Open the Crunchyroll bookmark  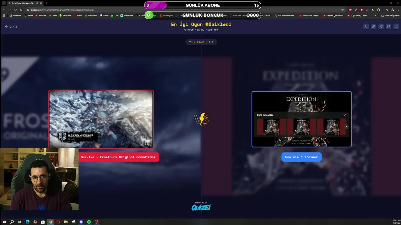click(166, 15)
